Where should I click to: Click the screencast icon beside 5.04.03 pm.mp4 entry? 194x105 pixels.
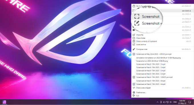(134, 77)
